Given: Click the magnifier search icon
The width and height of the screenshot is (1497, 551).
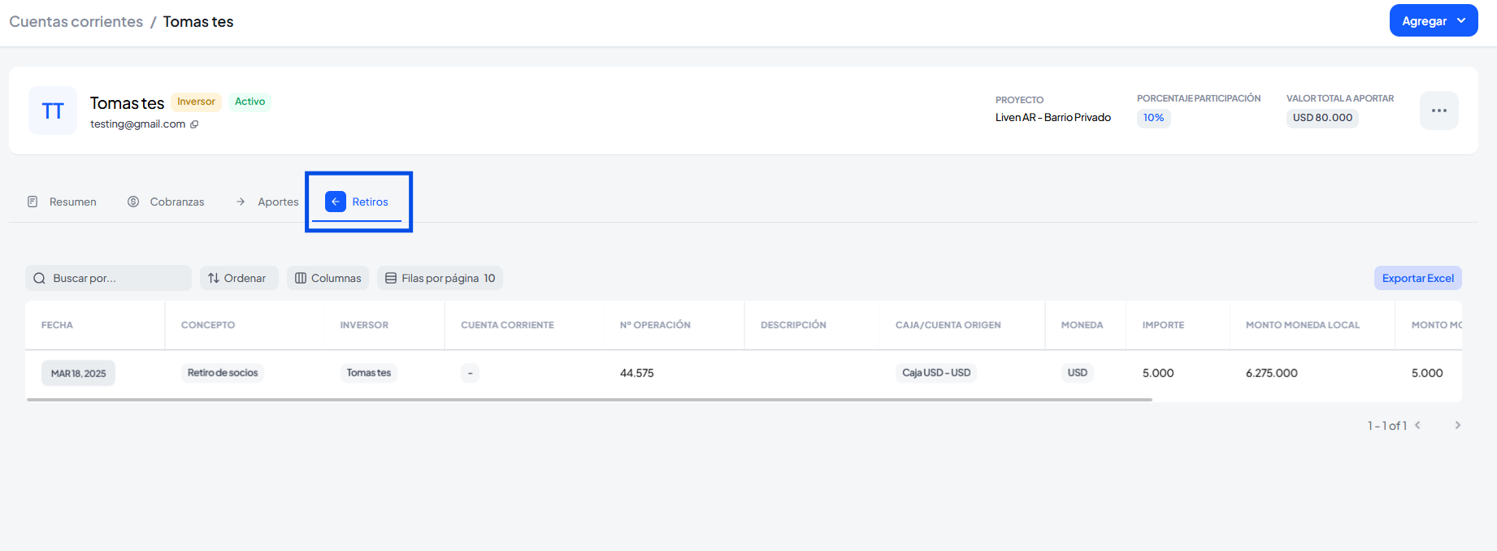Looking at the screenshot, I should (39, 278).
